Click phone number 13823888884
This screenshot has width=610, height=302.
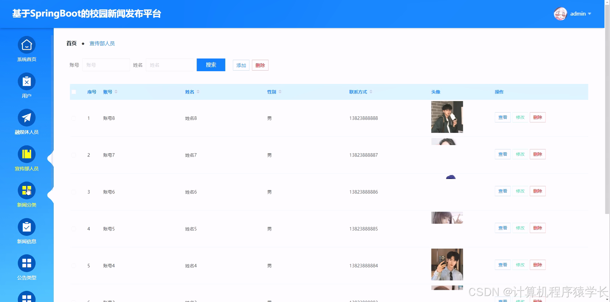pyautogui.click(x=363, y=266)
